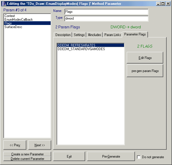
Task: Select the DDEDM_STANDARDVGAMODES flag entry
Action: tap(81, 49)
